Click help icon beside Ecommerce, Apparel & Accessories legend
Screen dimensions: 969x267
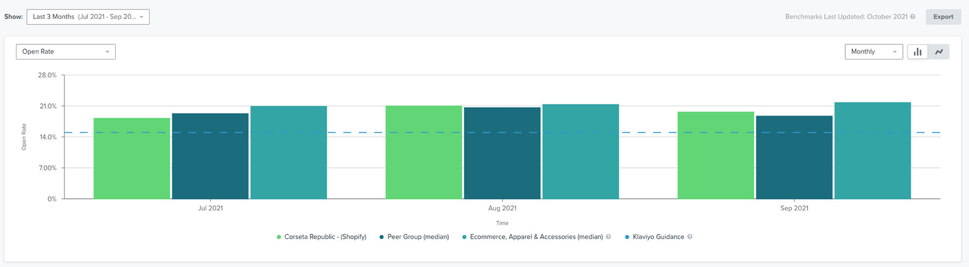click(608, 237)
